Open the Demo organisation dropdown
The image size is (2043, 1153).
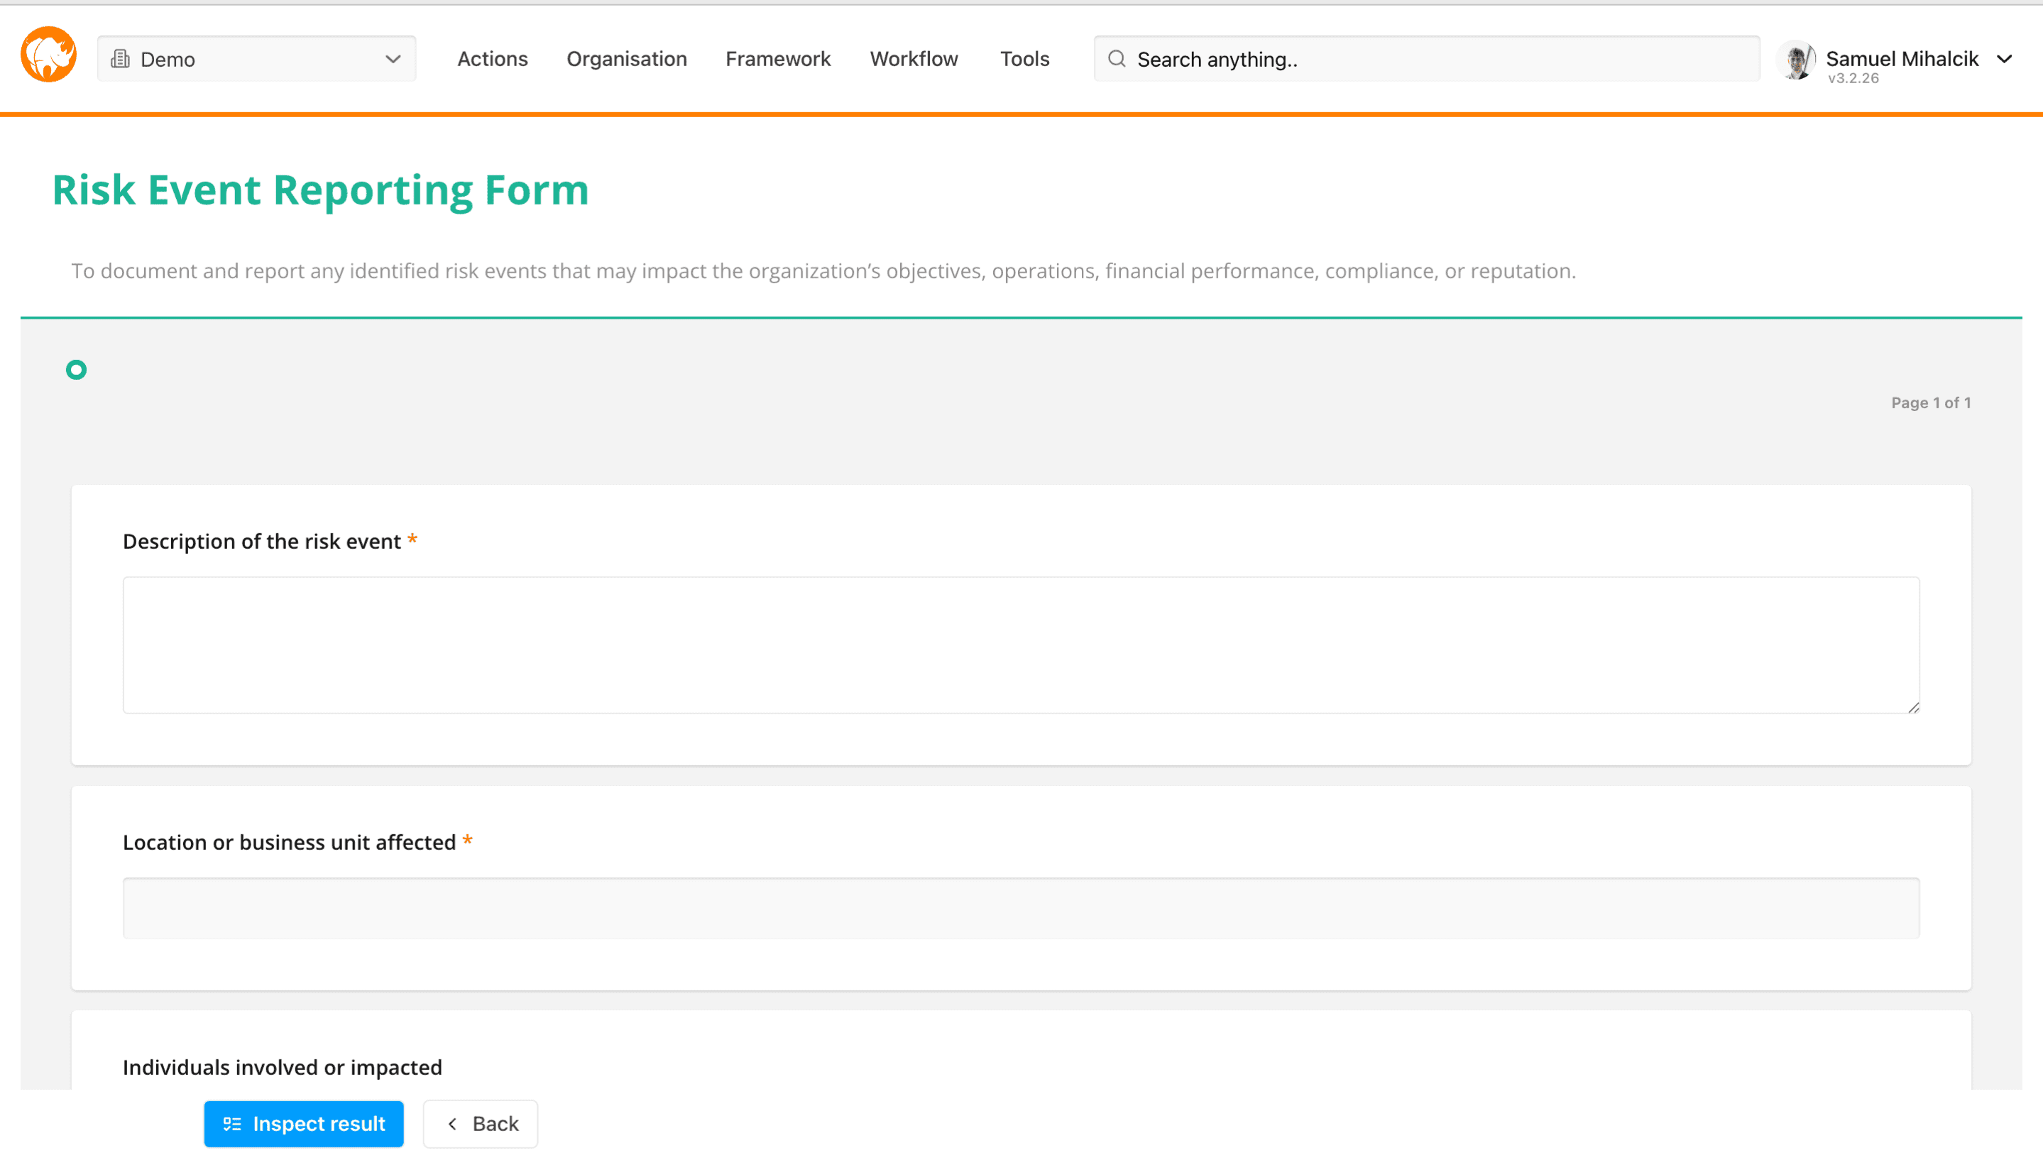coord(256,59)
